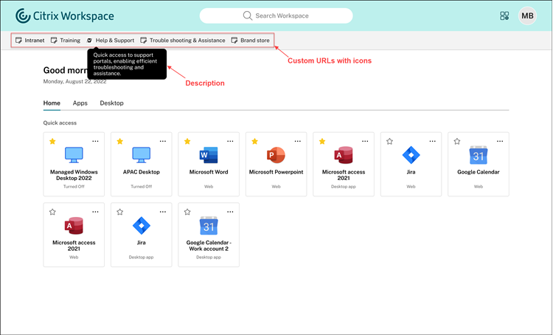Launch the Microsoft Word app icon
Viewport: 553px width, 335px height.
[209, 155]
